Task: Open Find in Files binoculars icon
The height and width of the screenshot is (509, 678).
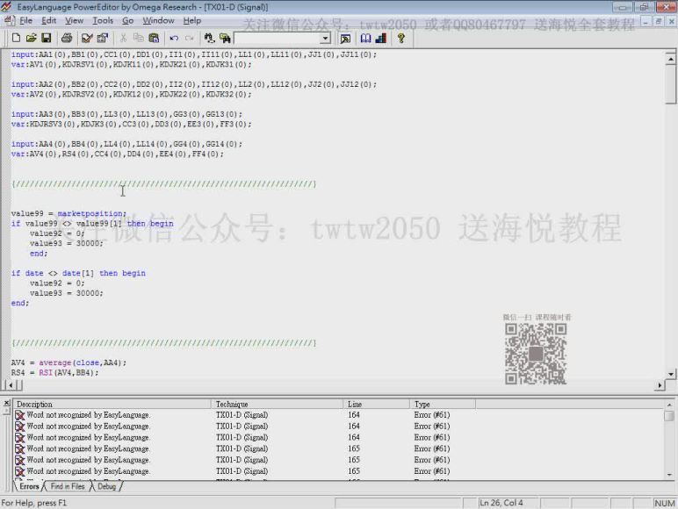Action: click(x=225, y=38)
